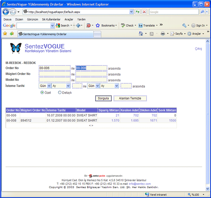Viewport: 211px width, 198px height.
Task: Click the page scrollbar up arrow
Action: (207, 41)
